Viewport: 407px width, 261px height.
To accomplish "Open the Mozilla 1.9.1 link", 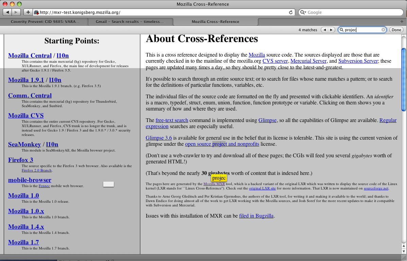I will coord(26,80).
